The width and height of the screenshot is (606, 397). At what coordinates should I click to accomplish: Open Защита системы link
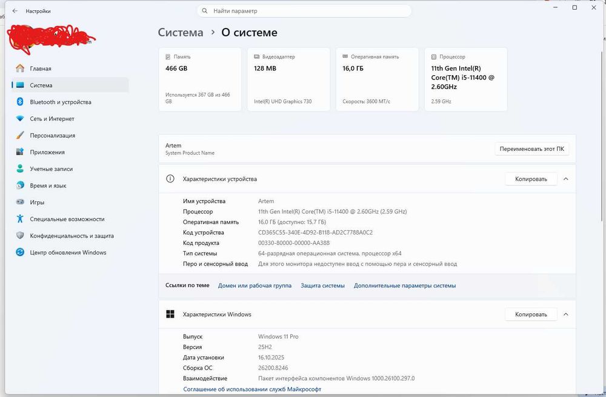coord(323,285)
